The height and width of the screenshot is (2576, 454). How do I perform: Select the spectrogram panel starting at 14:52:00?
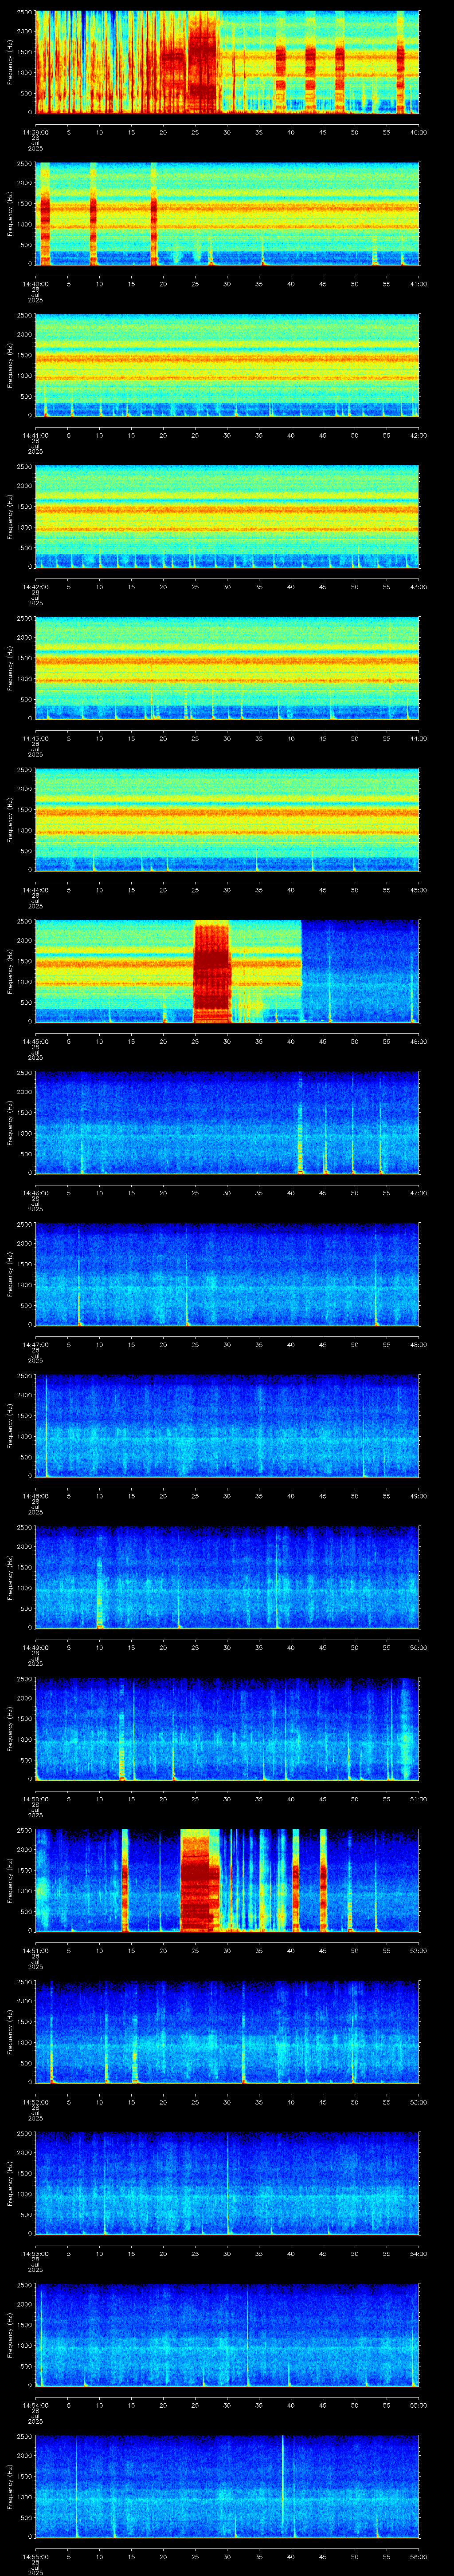pyautogui.click(x=227, y=2032)
